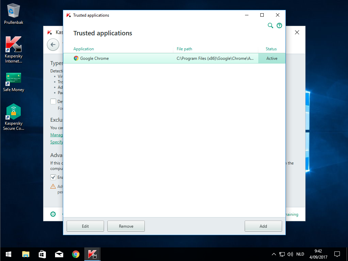
Task: Show hidden system tray icons
Action: click(274, 254)
